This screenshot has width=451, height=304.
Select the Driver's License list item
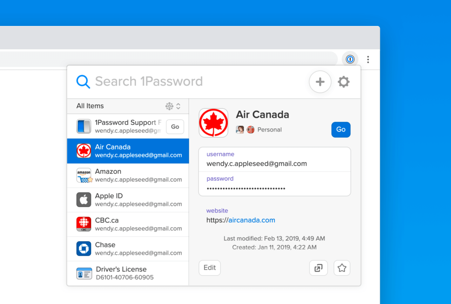tap(128, 273)
